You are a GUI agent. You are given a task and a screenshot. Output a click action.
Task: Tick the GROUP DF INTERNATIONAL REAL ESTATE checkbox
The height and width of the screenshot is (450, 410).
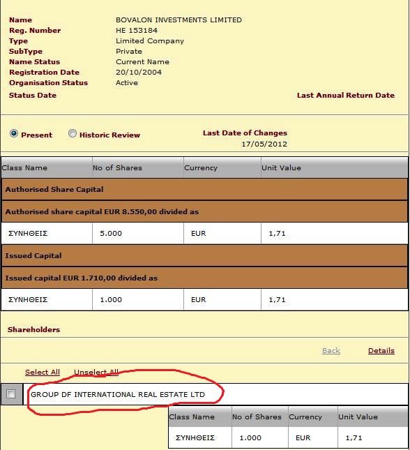point(11,393)
